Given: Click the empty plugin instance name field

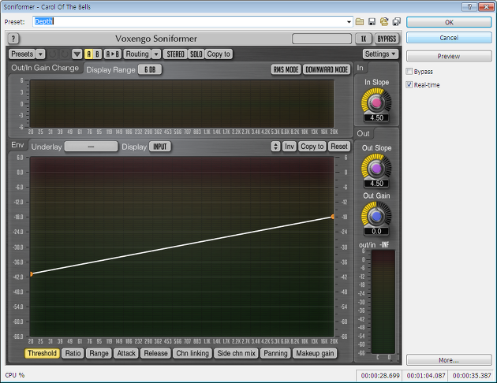Looking at the screenshot, I should coord(322,39).
